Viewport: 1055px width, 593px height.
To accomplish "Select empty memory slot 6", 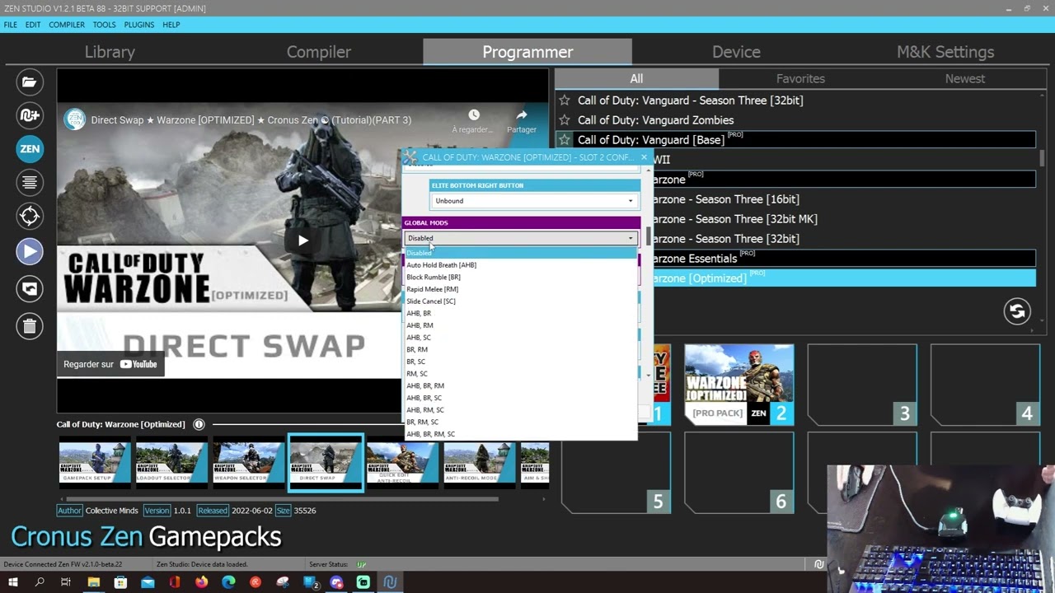I will (739, 473).
